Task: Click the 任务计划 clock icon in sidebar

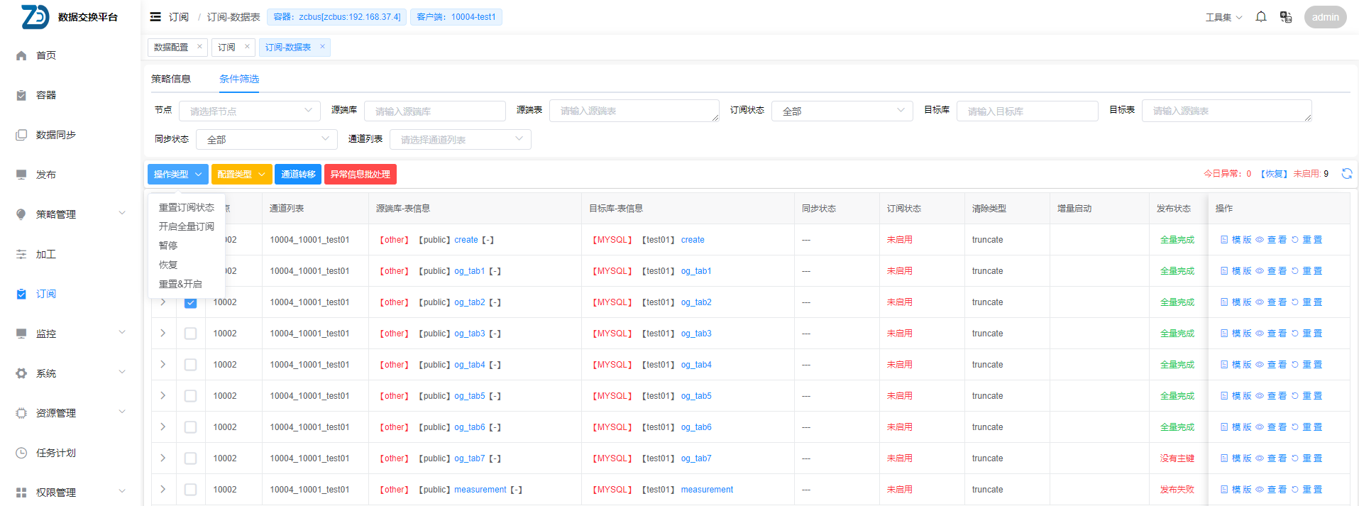Action: 21,453
